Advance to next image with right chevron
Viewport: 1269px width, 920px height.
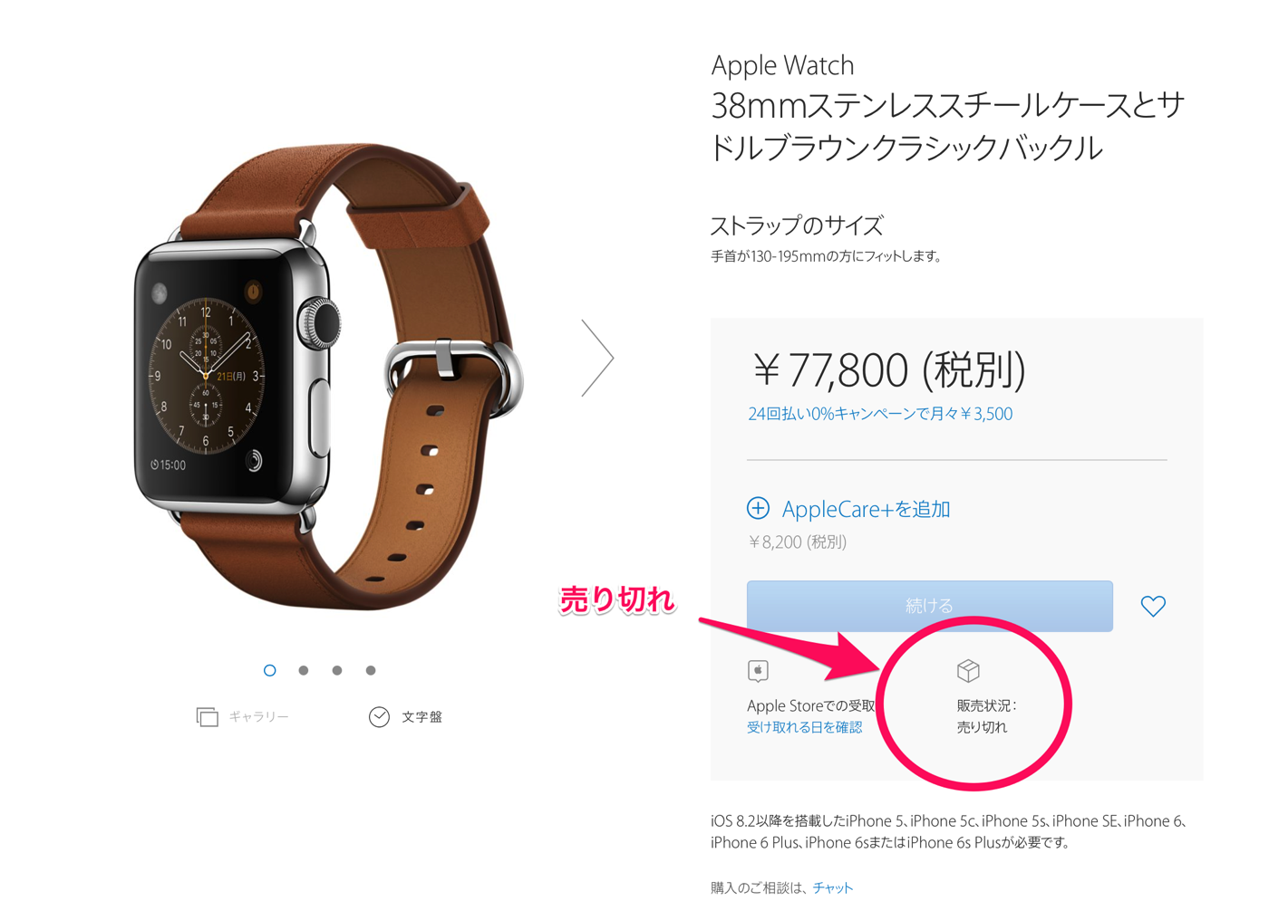click(597, 358)
